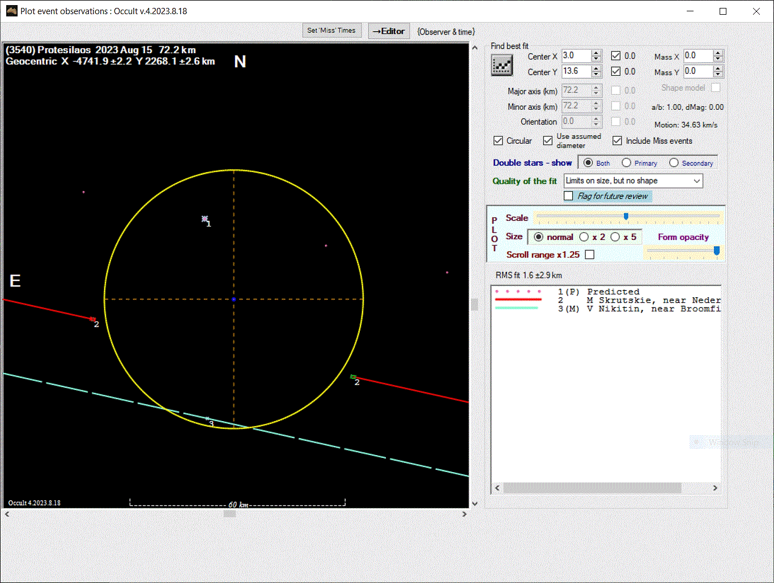Viewport: 774px width, 583px height.
Task: Click the {Observer & time} label
Action: pos(446,32)
